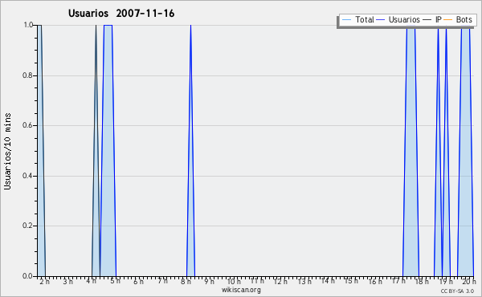482x297 pixels.
Task: Click the "19 h" x-axis label
Action: tap(446, 281)
